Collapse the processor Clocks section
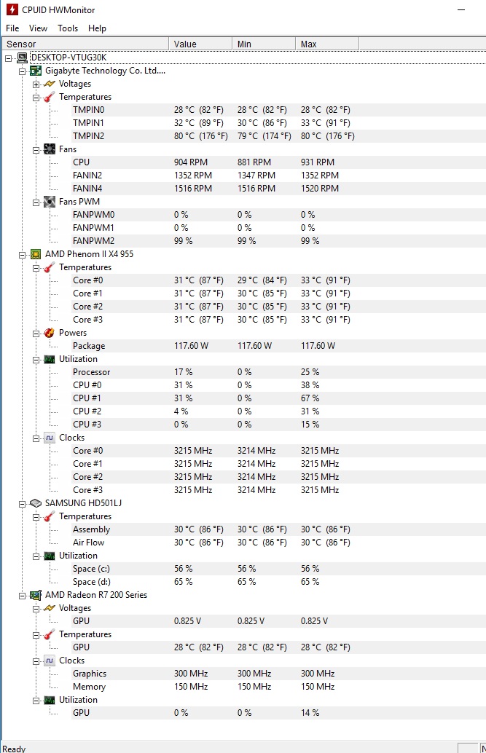 click(36, 438)
